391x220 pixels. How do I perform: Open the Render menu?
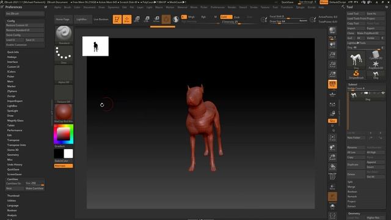tap(232, 7)
